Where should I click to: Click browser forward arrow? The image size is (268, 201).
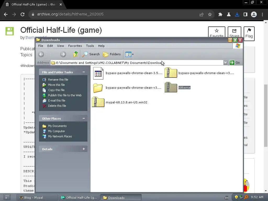[x=14, y=14]
